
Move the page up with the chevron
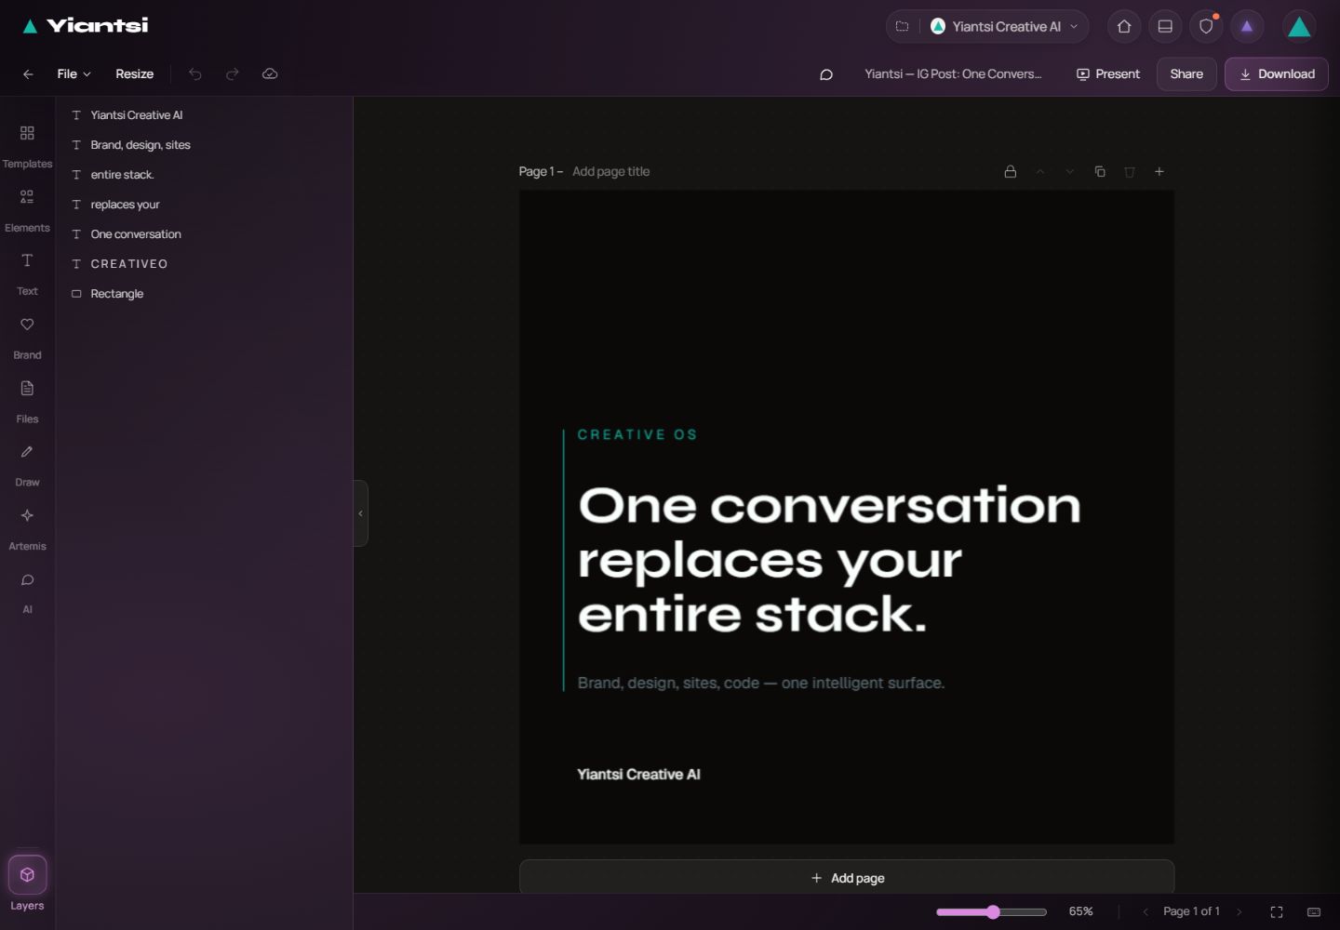[1040, 172]
